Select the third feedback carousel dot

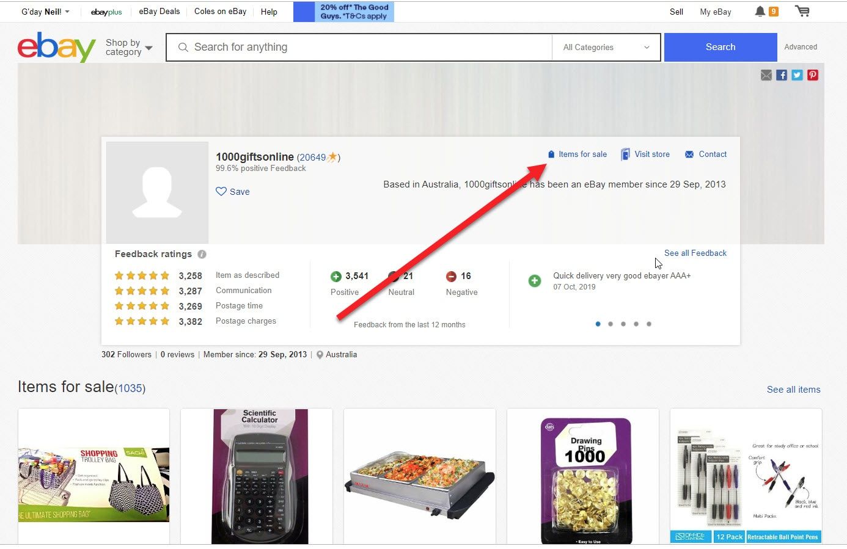(x=623, y=324)
